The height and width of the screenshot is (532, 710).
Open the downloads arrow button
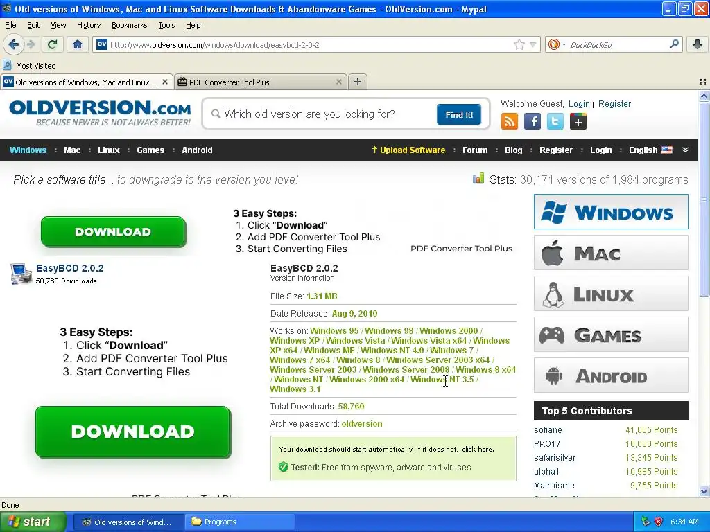(698, 44)
